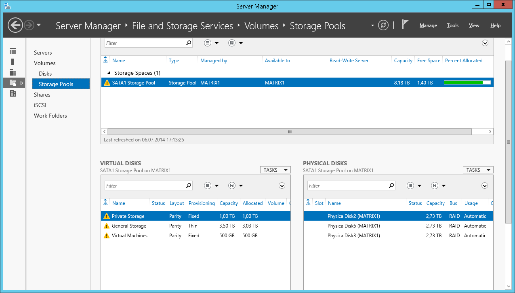Navigate to Shares in the sidebar
The image size is (515, 293).
click(x=42, y=95)
